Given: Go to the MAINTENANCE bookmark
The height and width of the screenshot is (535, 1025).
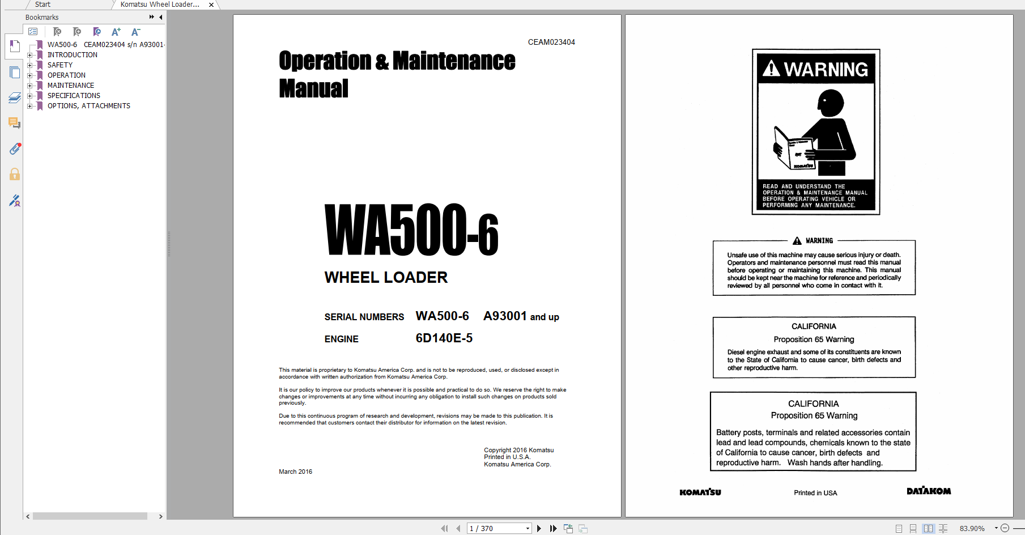Looking at the screenshot, I should click(71, 86).
